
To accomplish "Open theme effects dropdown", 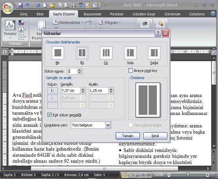I will pos(22,37).
